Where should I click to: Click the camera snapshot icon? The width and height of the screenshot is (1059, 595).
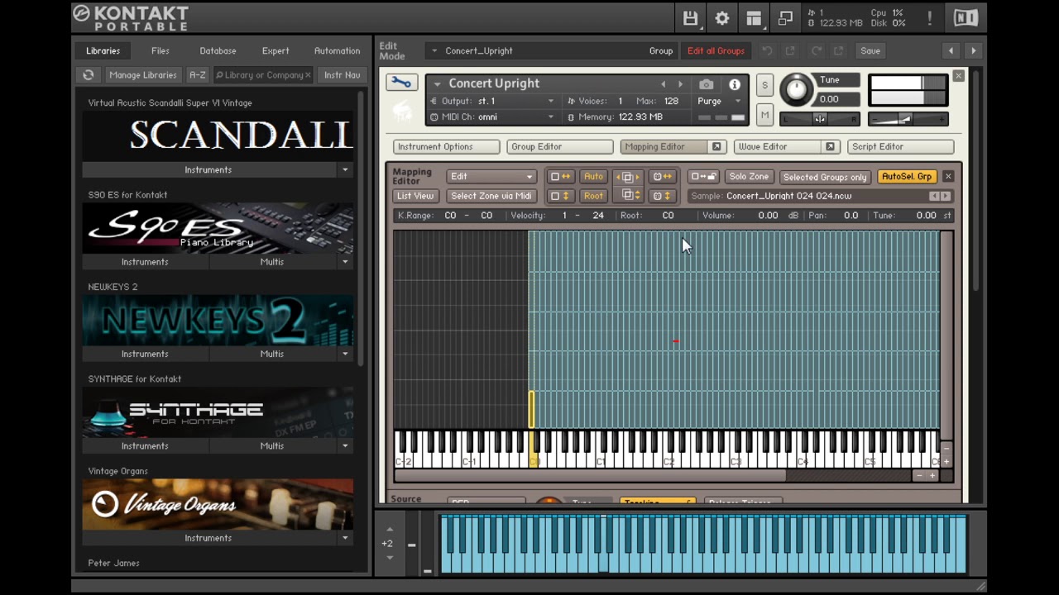706,84
